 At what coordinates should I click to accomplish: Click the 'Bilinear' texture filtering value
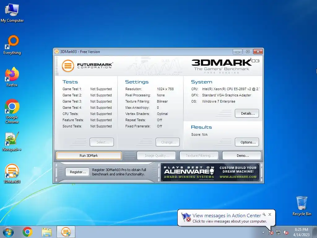coord(162,101)
